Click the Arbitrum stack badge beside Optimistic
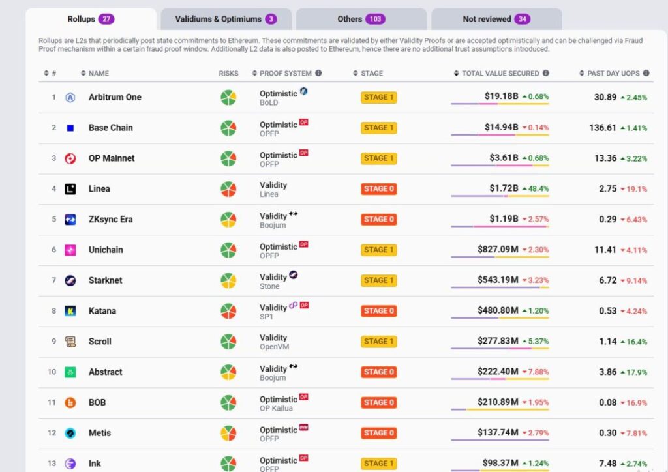The height and width of the screenshot is (472, 668). coord(304,91)
